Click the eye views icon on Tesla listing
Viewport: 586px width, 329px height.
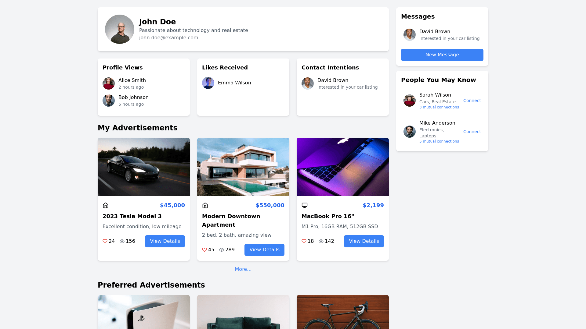[122, 241]
